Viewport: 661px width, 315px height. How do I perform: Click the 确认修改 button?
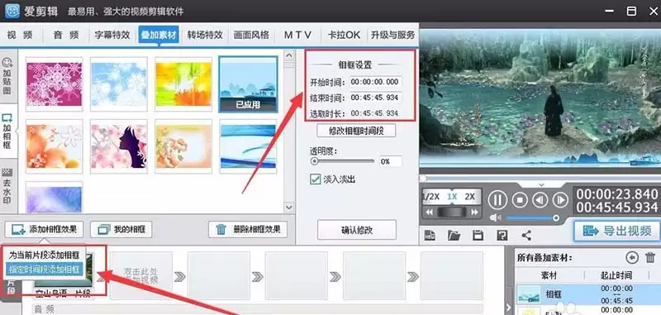point(357,230)
